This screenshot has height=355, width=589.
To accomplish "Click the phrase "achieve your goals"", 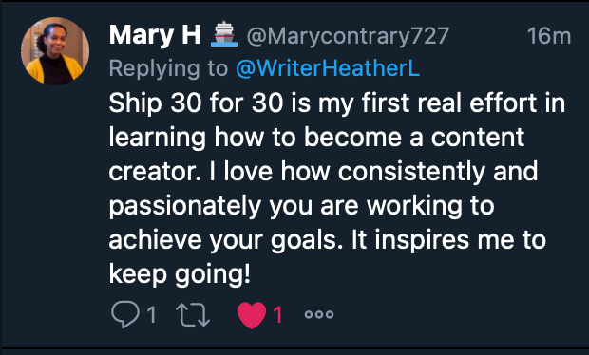I will coord(222,240).
